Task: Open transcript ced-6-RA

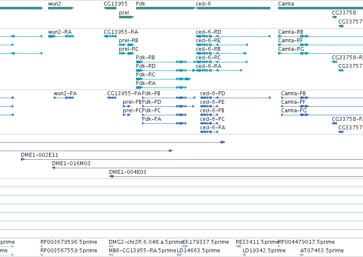Action: coord(208,66)
